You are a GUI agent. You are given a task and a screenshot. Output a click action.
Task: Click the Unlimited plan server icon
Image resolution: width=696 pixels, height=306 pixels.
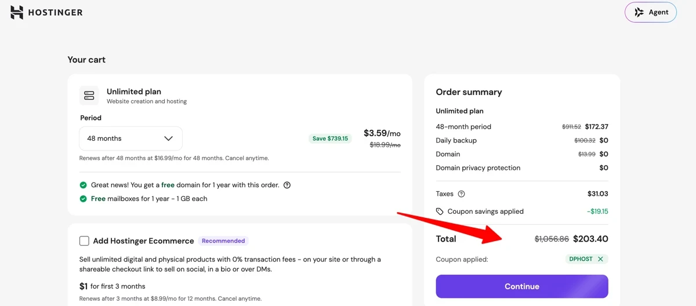click(89, 96)
